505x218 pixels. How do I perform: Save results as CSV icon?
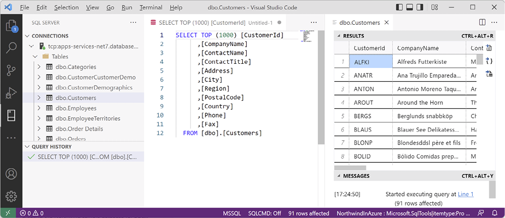[489, 48]
